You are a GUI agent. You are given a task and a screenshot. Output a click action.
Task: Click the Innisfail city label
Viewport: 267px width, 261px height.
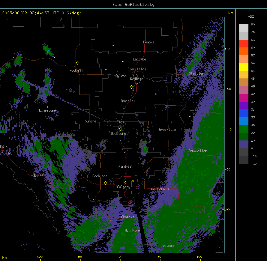(129, 101)
